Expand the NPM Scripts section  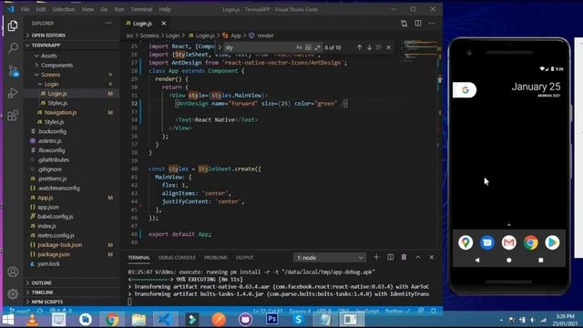coord(71,302)
